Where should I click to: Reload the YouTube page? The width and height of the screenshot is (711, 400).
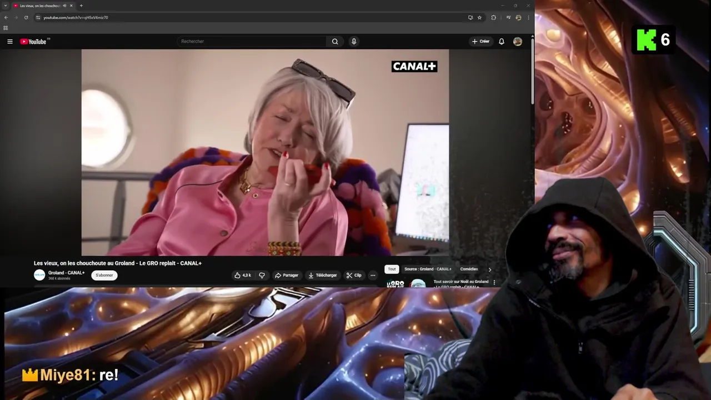pos(26,17)
